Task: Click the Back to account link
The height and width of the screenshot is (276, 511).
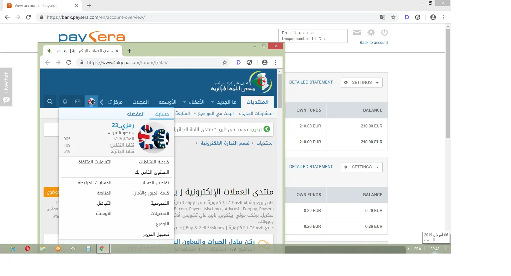Action: pos(373,43)
